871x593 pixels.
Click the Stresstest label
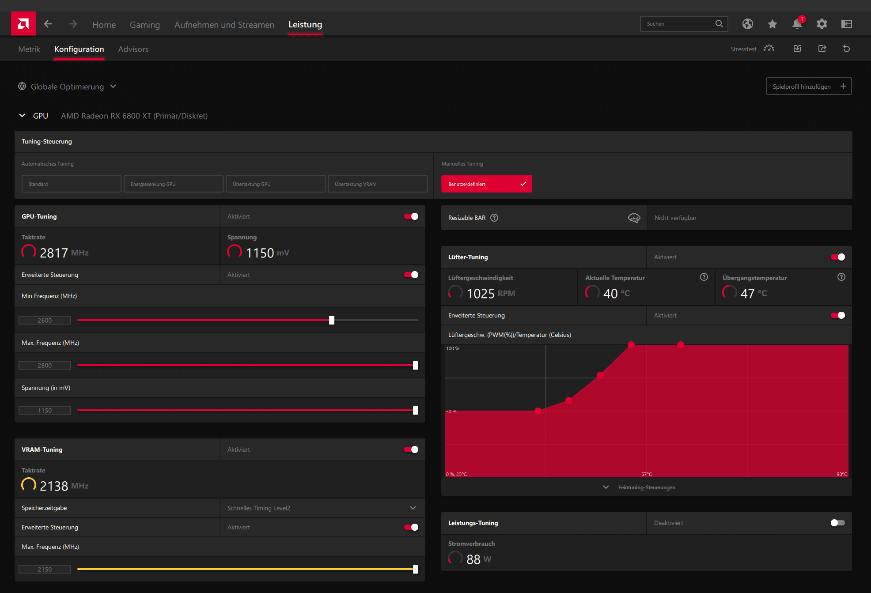(743, 49)
